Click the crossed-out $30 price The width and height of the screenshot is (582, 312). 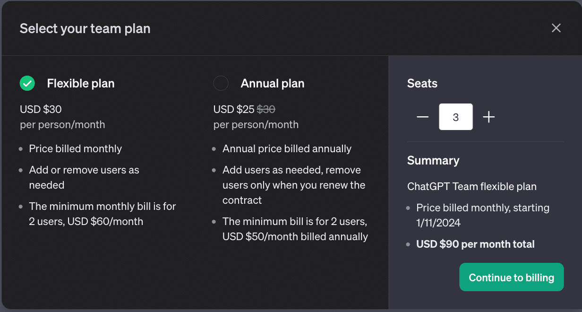(266, 109)
